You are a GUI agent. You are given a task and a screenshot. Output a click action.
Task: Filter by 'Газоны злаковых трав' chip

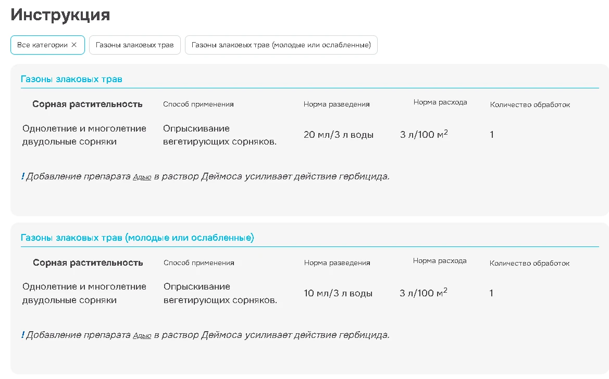coord(134,45)
